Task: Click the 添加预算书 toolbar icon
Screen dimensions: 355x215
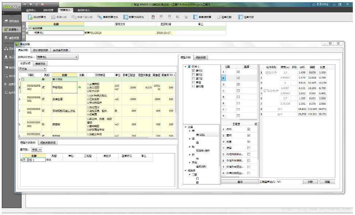Action: click(x=30, y=17)
